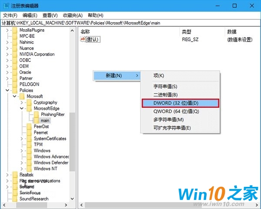Click the Windows Defender folder icon
Screen dimensions: 261x209
[x=29, y=163]
